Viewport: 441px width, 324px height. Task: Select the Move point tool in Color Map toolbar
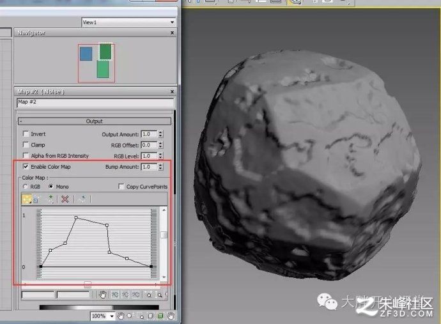[x=26, y=199]
